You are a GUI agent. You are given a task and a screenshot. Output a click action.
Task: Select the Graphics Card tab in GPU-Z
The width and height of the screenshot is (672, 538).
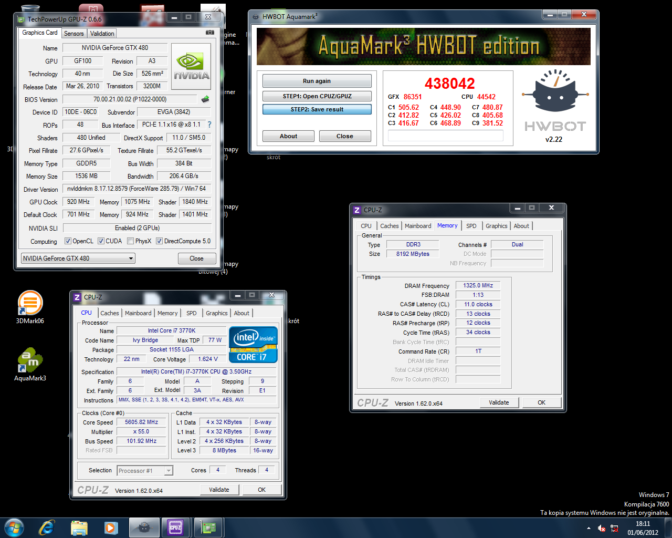[x=40, y=33]
